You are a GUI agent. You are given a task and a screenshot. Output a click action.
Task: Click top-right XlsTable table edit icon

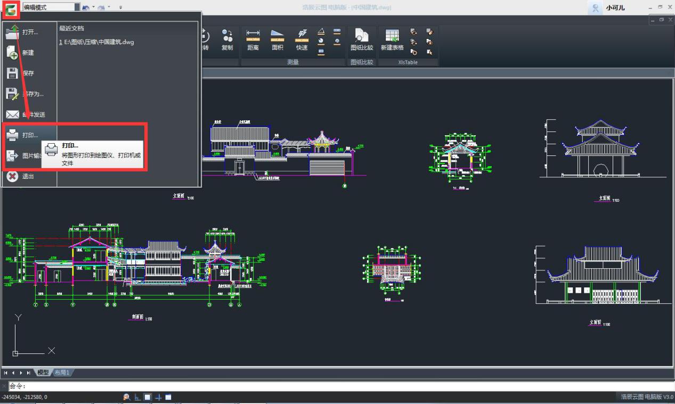click(x=429, y=32)
